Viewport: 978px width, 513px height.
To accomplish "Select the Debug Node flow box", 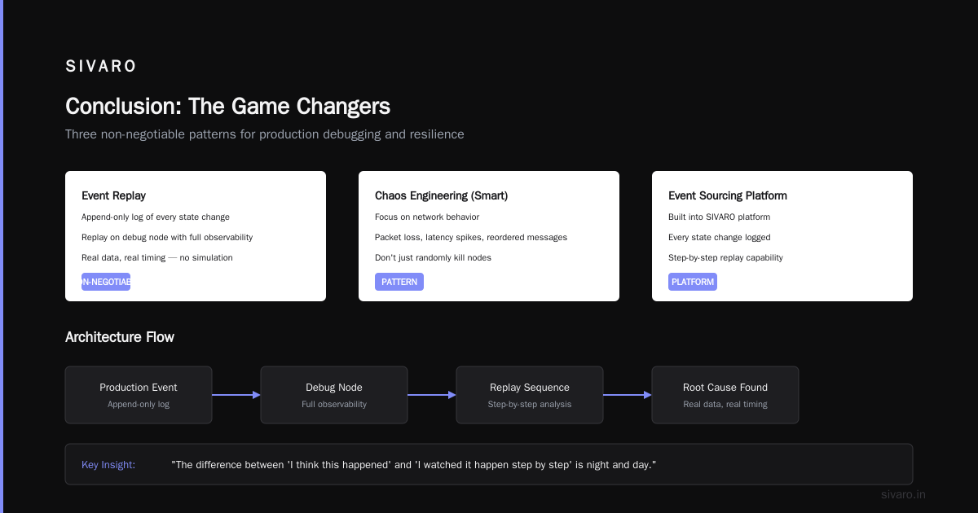I will (x=334, y=395).
